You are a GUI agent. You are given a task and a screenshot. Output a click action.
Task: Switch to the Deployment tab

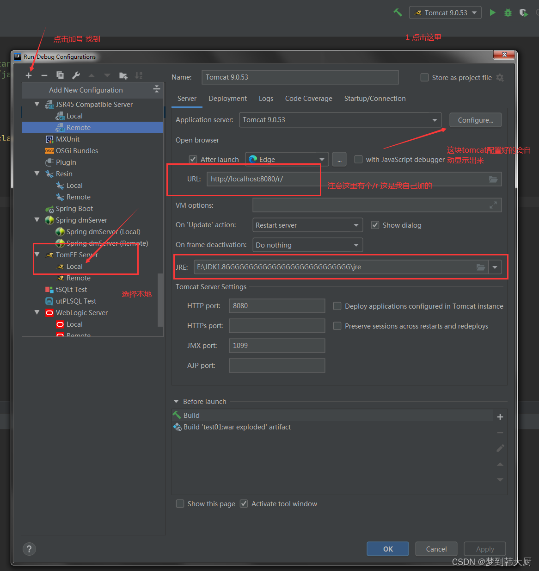pyautogui.click(x=227, y=99)
